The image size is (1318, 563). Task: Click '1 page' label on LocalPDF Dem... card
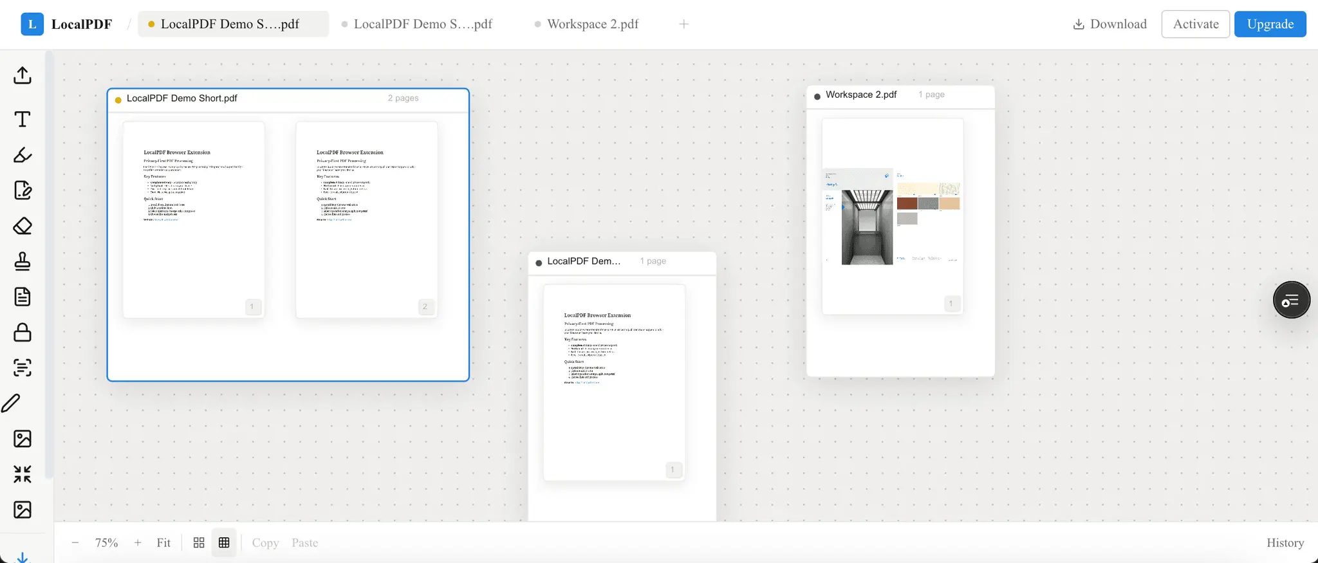(x=653, y=261)
